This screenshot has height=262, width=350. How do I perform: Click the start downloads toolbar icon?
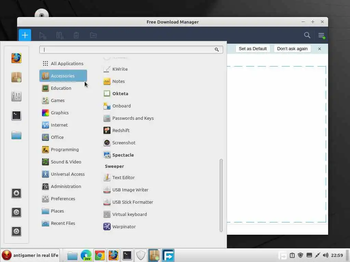[x=43, y=35]
